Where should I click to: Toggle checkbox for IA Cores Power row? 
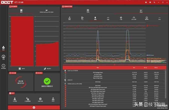pos(65,74)
